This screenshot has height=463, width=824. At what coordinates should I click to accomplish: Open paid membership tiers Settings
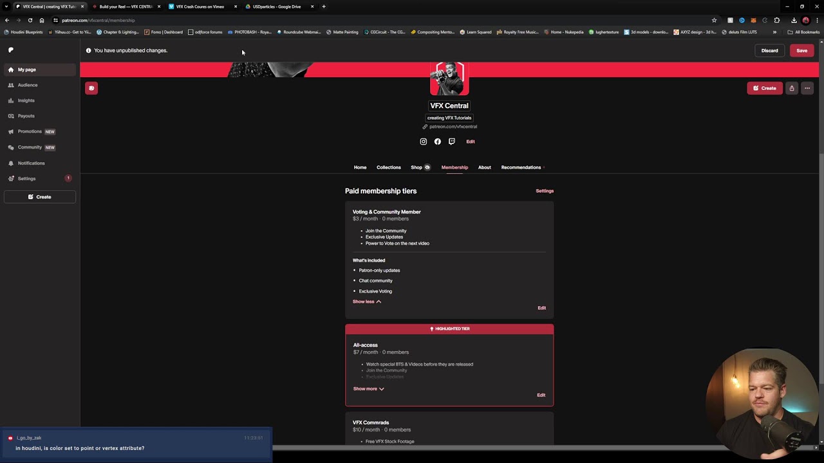pyautogui.click(x=545, y=191)
